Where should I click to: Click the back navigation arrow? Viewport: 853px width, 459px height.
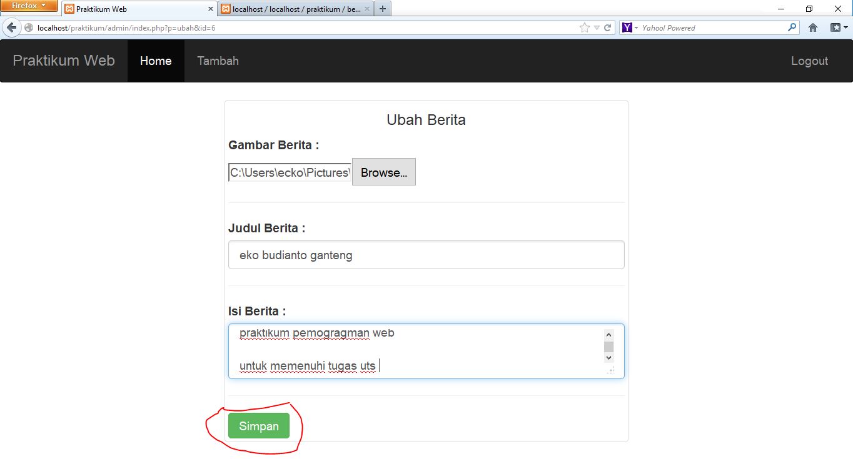click(11, 27)
